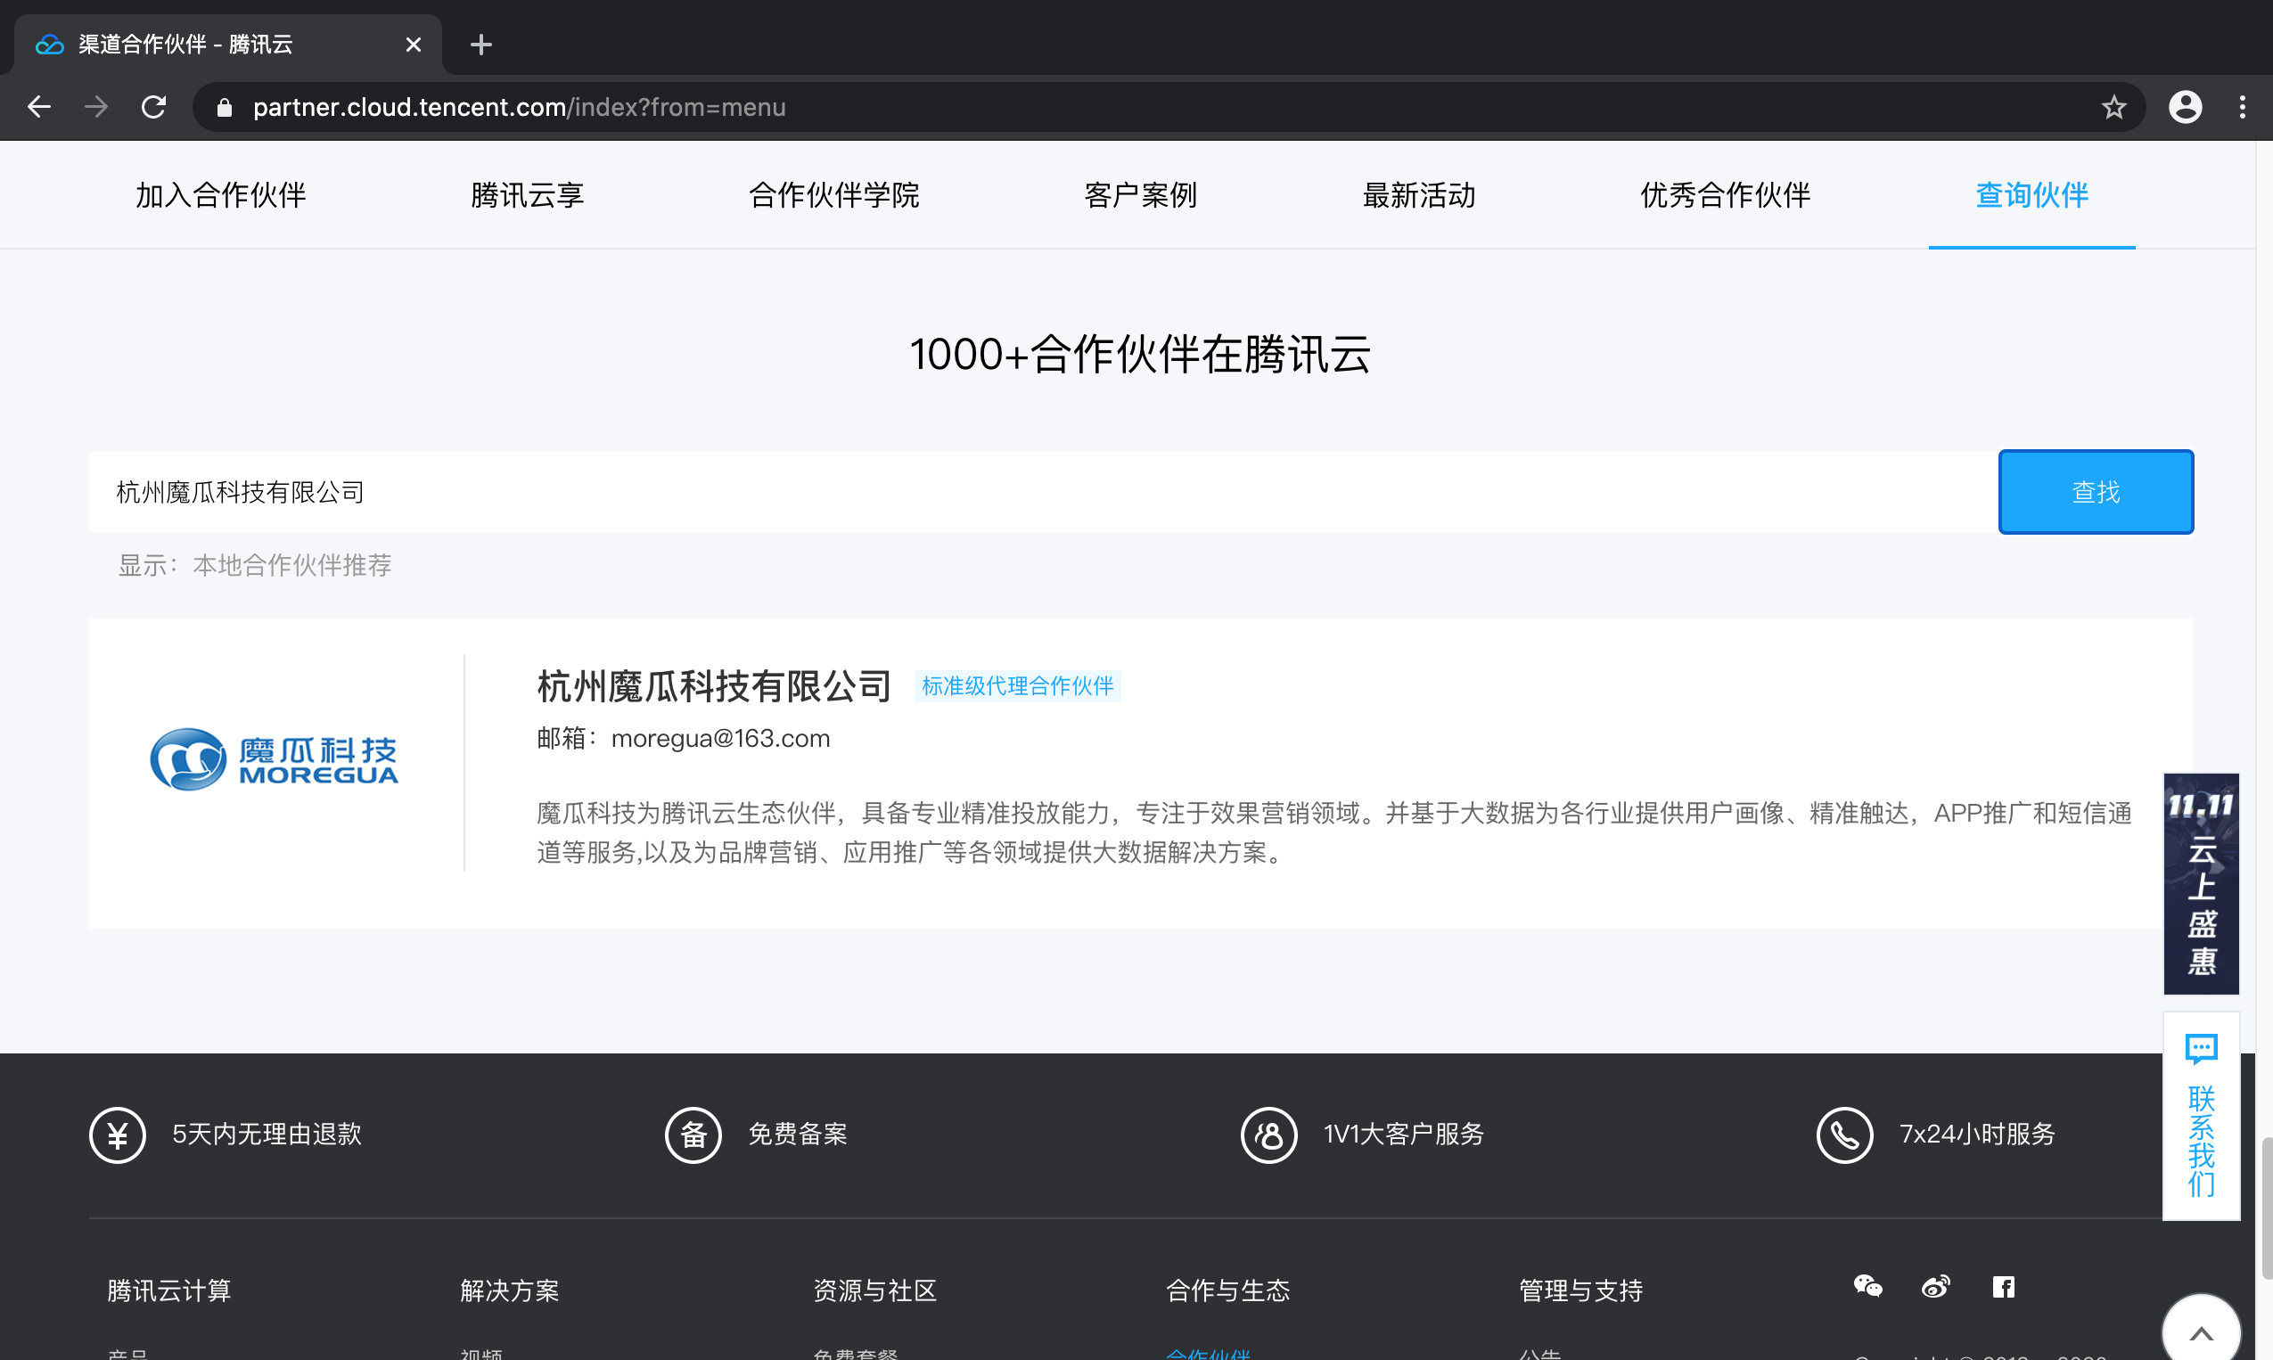This screenshot has width=2273, height=1360.
Task: Open the 客户案例 navigation item
Action: [1141, 195]
